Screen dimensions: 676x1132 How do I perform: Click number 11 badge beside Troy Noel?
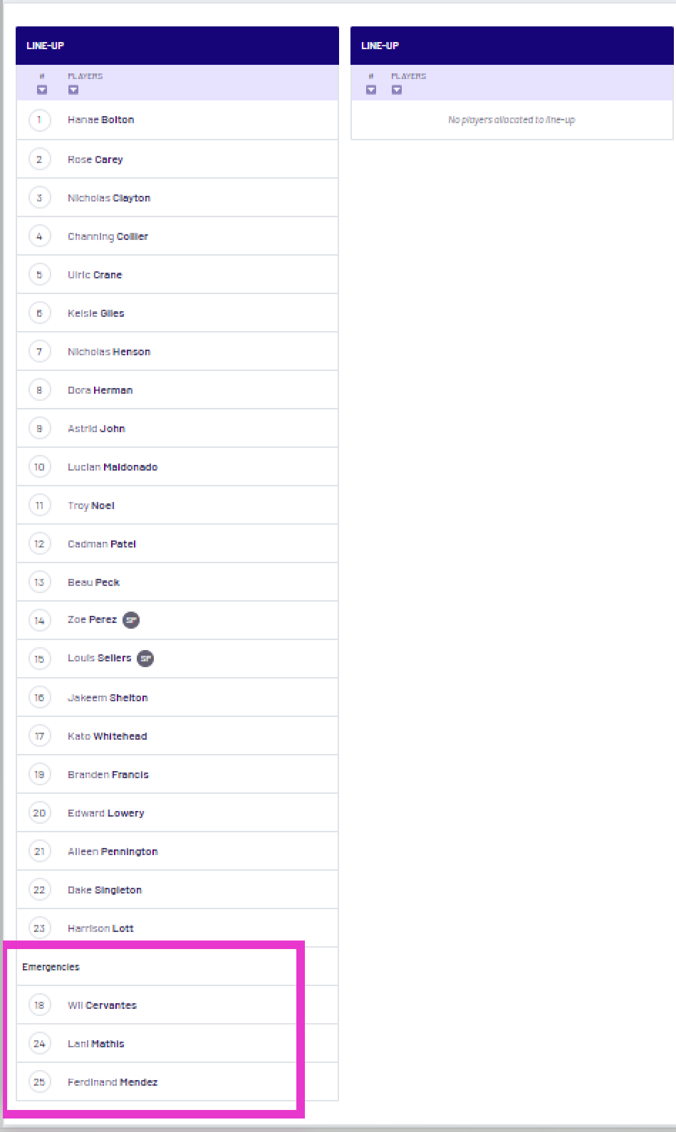(39, 505)
